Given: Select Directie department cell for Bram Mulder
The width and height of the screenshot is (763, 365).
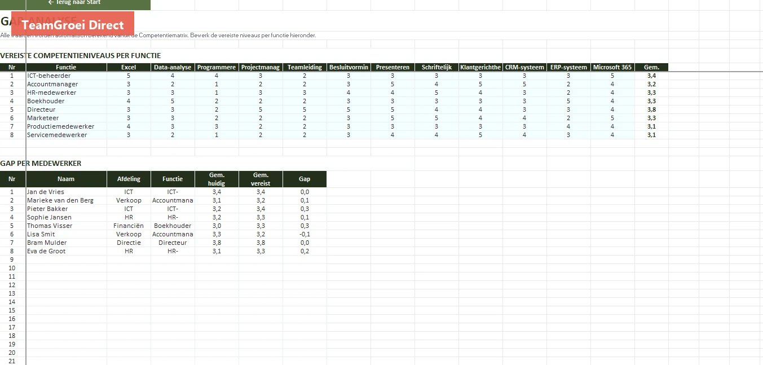Looking at the screenshot, I should tap(129, 243).
